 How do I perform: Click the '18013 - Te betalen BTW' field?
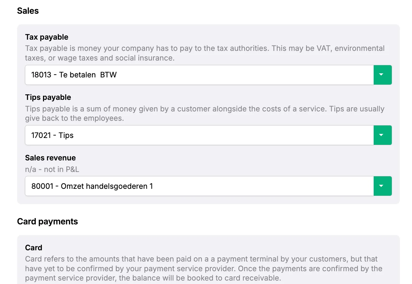[199, 75]
